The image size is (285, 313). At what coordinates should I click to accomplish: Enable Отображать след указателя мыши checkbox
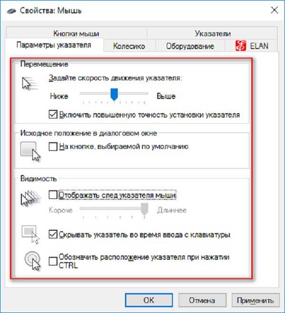(x=53, y=195)
